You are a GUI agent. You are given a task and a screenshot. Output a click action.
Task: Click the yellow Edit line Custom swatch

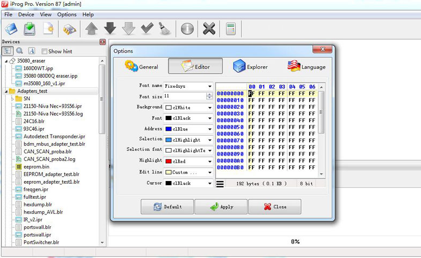[x=169, y=172]
